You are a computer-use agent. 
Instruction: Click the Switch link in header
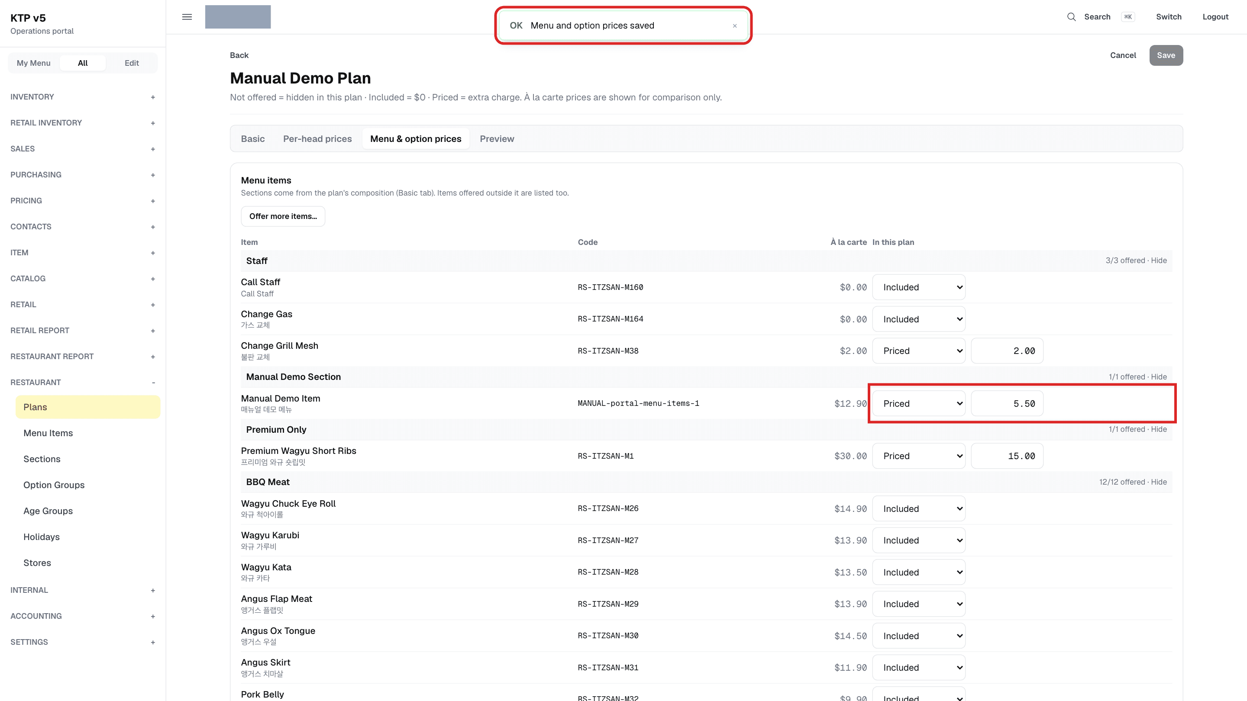coord(1169,17)
